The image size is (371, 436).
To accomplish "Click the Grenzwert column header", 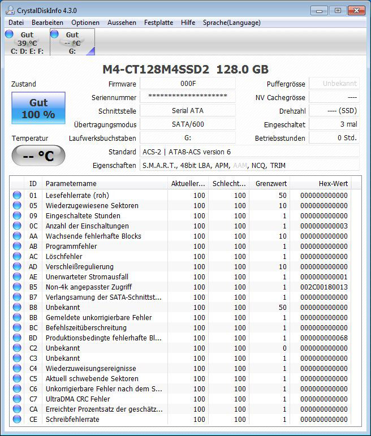I will [x=270, y=184].
